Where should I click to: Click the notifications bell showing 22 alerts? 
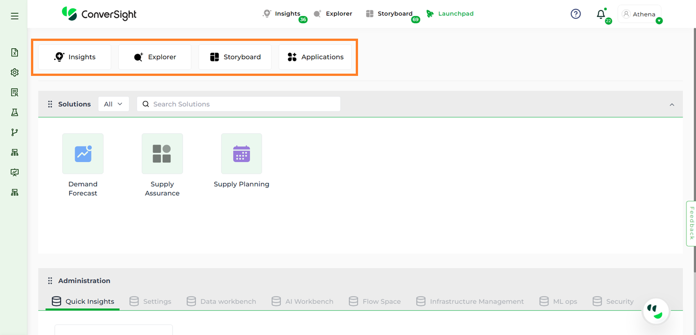[601, 14]
